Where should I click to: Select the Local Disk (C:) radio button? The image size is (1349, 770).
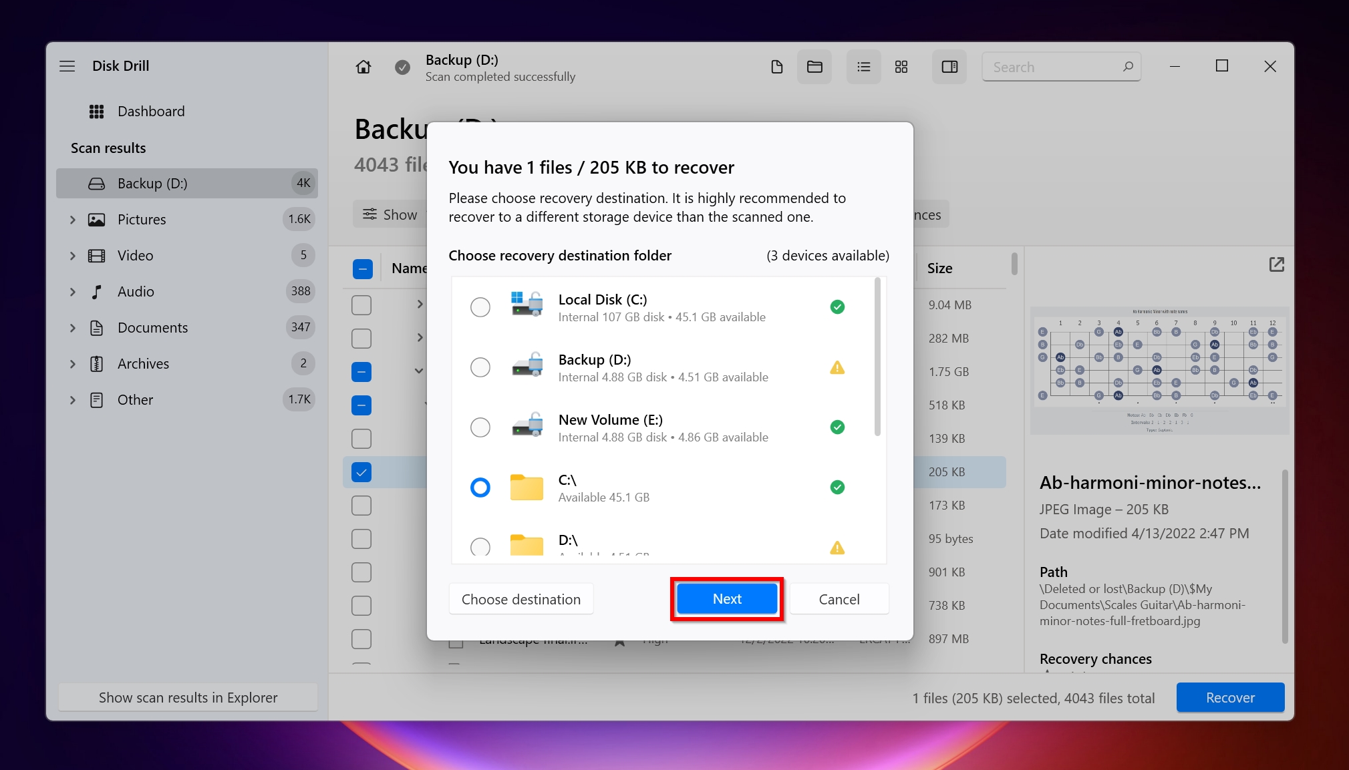pos(480,307)
